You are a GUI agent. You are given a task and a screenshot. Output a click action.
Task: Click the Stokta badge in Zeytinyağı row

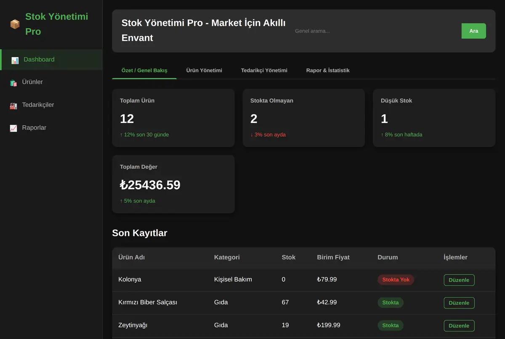391,325
